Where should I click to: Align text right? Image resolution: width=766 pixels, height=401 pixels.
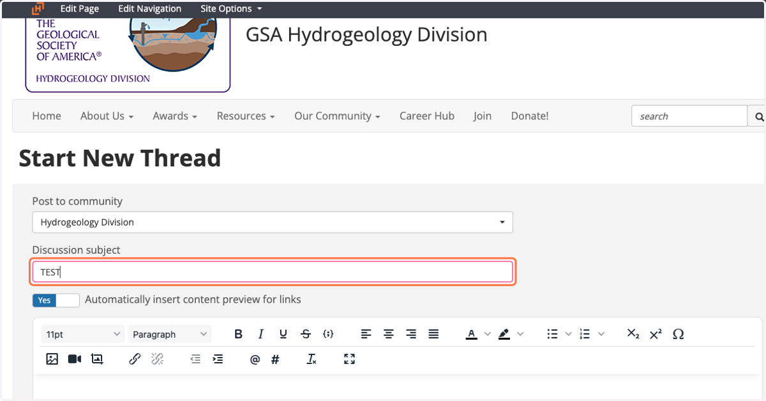coord(411,334)
